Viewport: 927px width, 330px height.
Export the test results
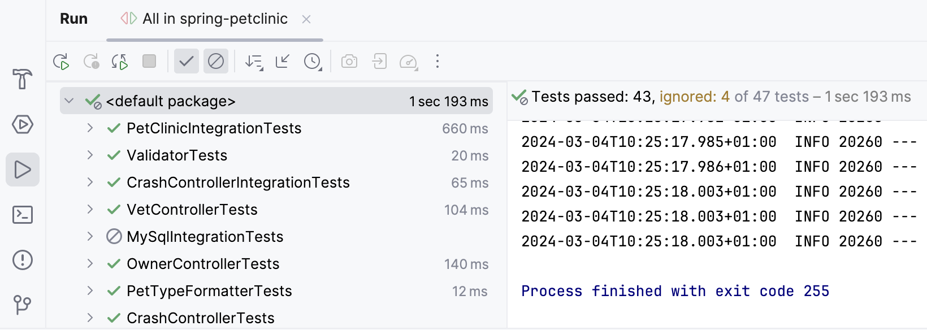(379, 62)
